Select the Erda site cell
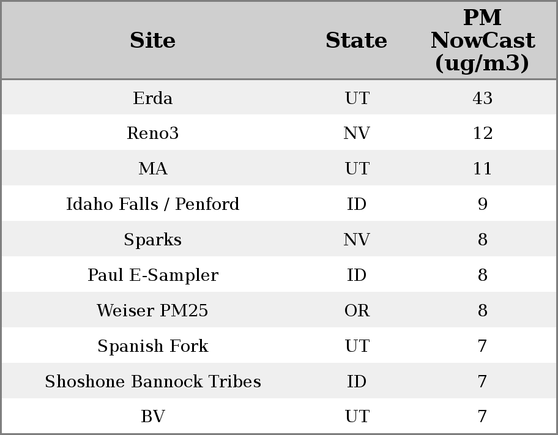 click(x=152, y=99)
